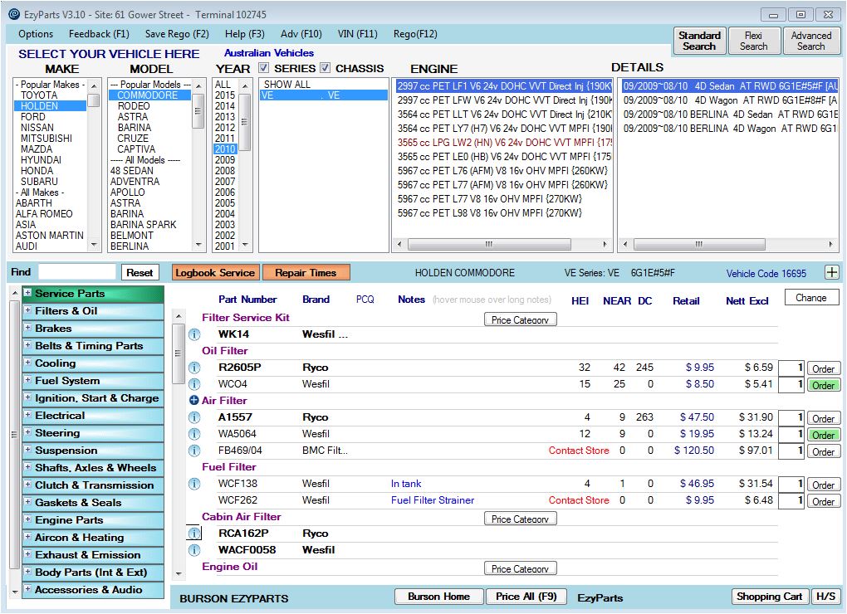Click VIN (F11) menu item

357,34
